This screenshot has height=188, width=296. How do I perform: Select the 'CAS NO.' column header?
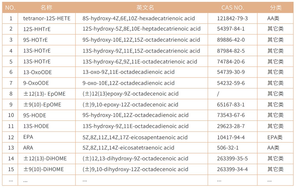coord(232,8)
